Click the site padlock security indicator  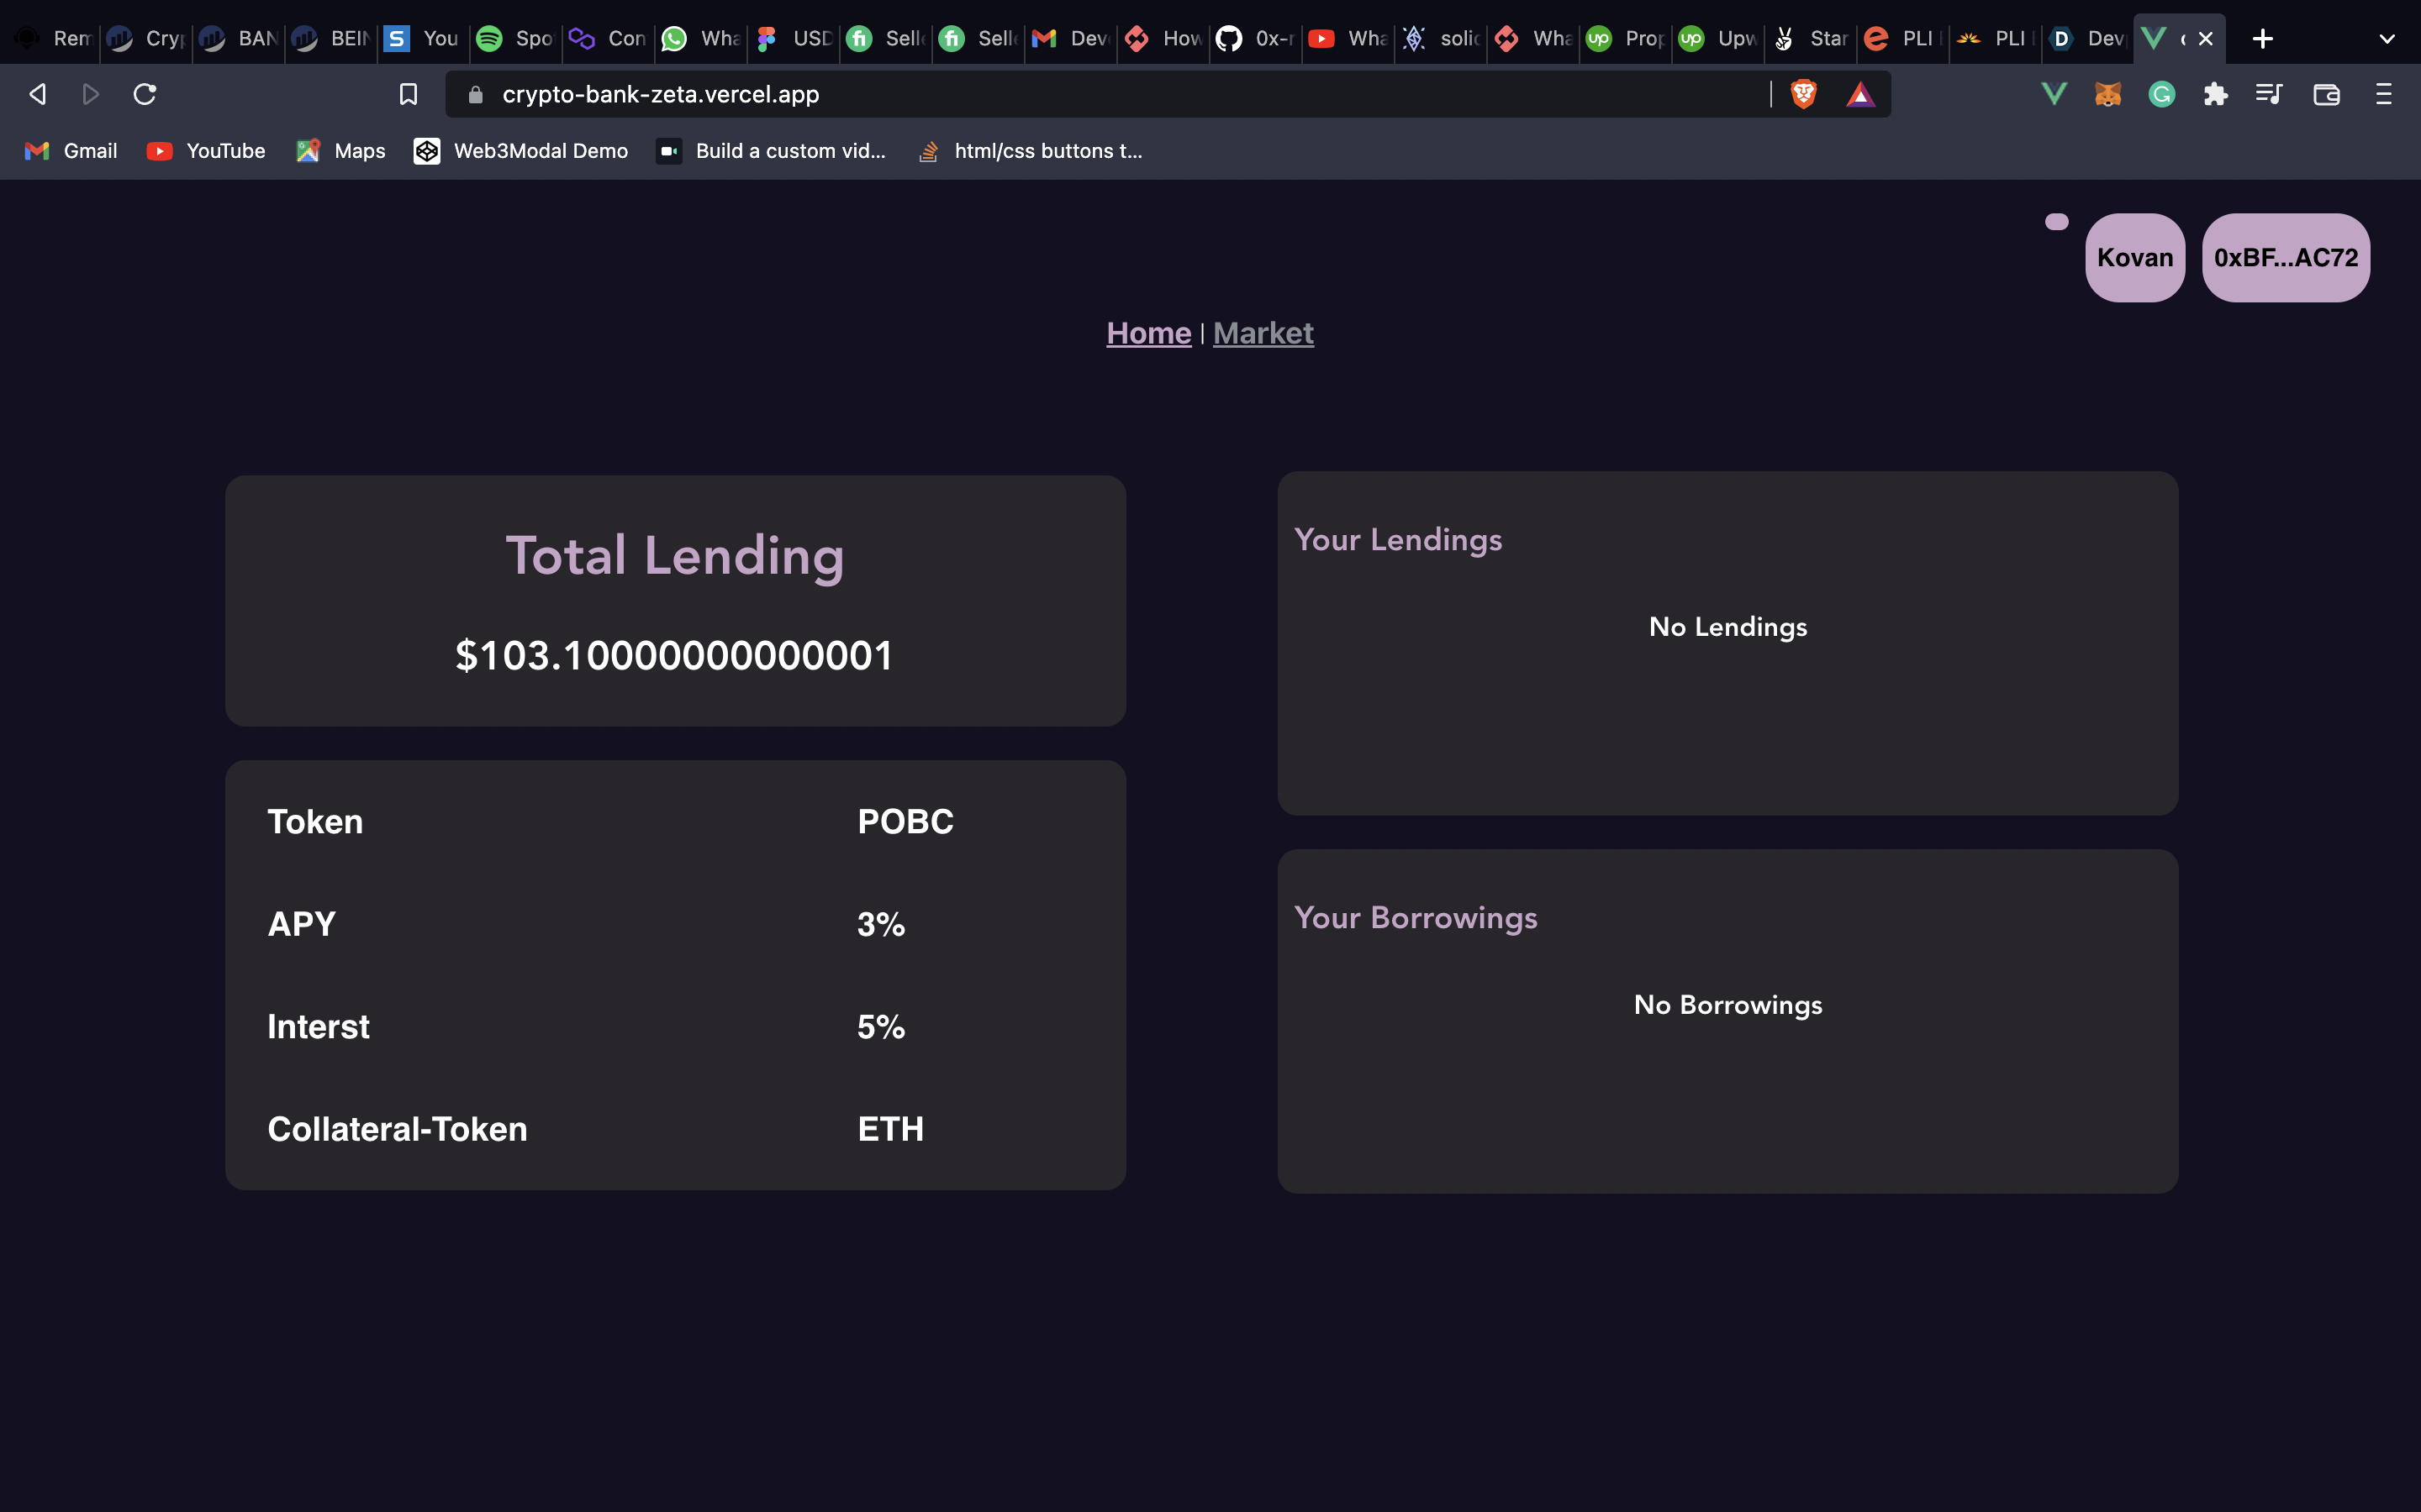(x=474, y=94)
